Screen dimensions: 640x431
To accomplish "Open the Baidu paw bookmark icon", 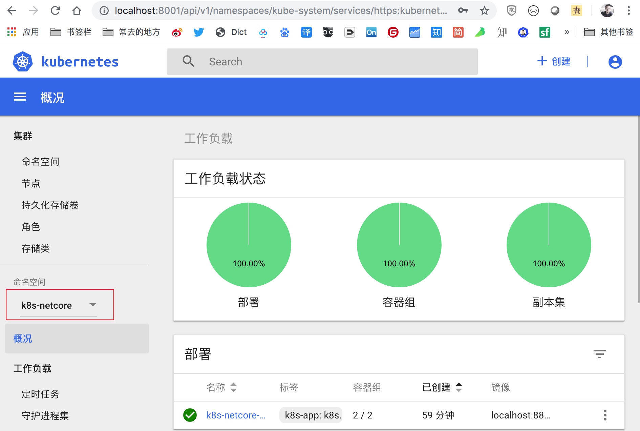I will pos(285,32).
